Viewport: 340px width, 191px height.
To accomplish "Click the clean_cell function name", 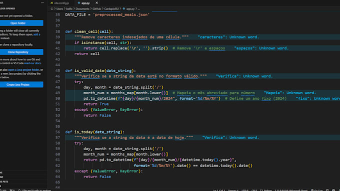I will tap(86, 31).
